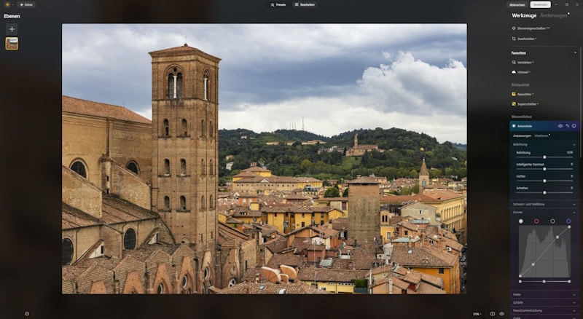Open the Verstärken enhance tool
Viewport: 583px width, 319px height.
[x=524, y=63]
